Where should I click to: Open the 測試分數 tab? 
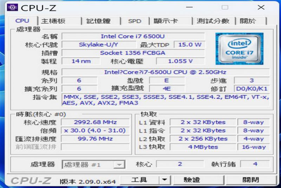click(214, 21)
